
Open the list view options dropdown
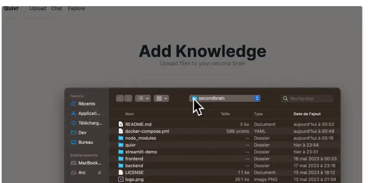pos(143,98)
